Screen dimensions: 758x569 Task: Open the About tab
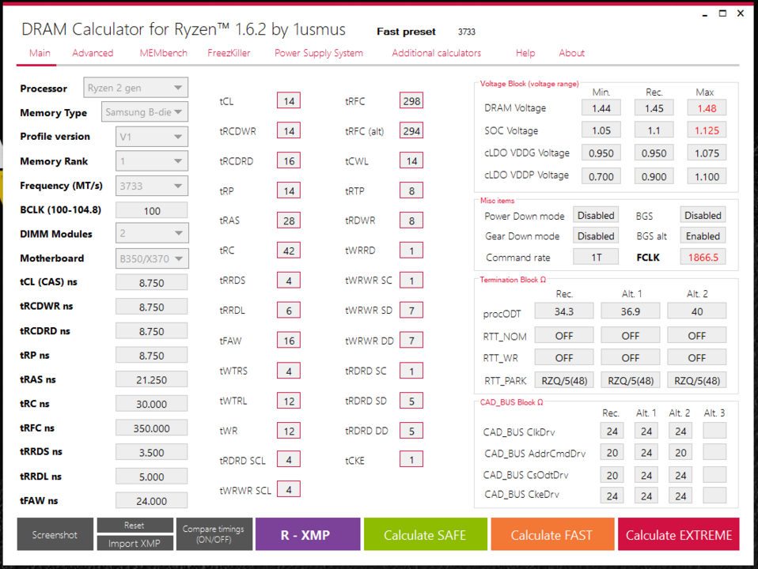coord(571,53)
